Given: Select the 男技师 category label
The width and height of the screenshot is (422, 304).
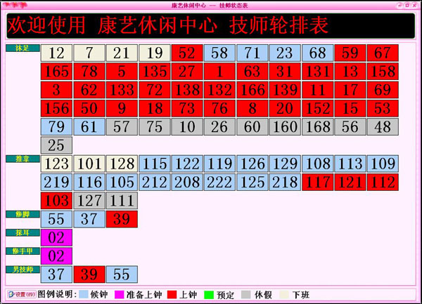Looking at the screenshot, I should click(23, 269).
